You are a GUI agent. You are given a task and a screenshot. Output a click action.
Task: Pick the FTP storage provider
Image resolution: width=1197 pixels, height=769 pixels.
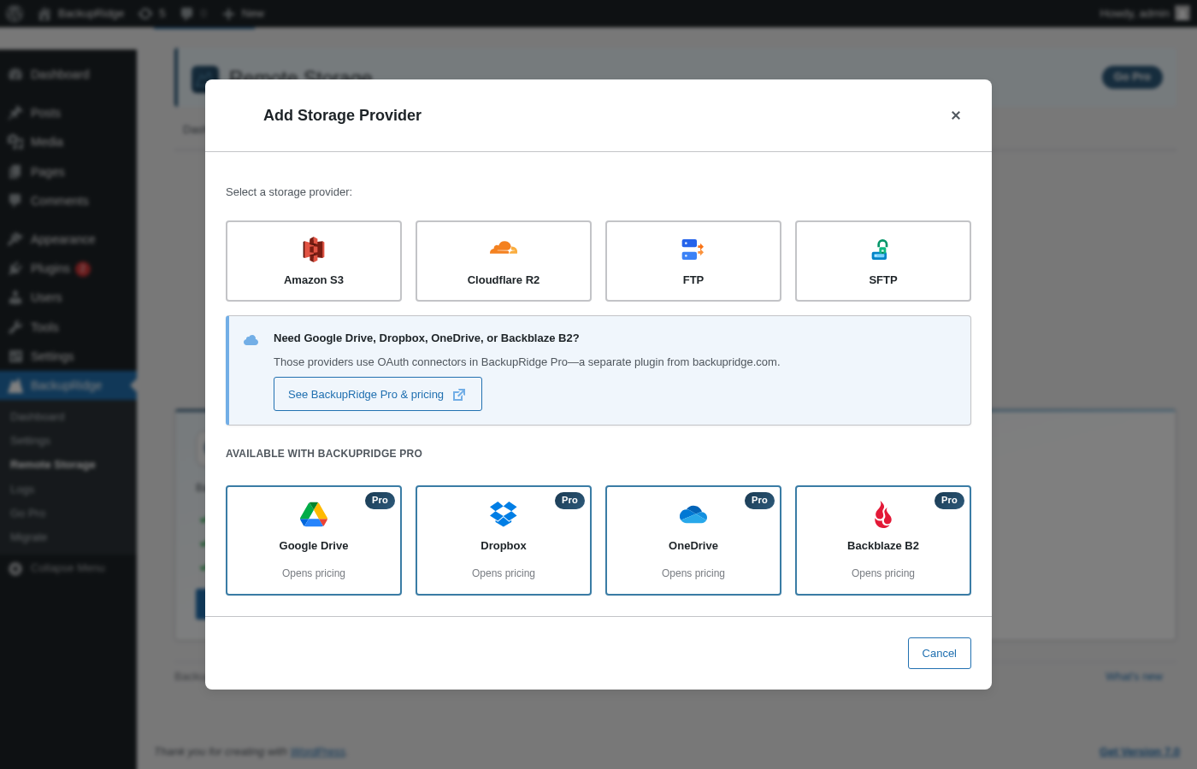point(693,261)
